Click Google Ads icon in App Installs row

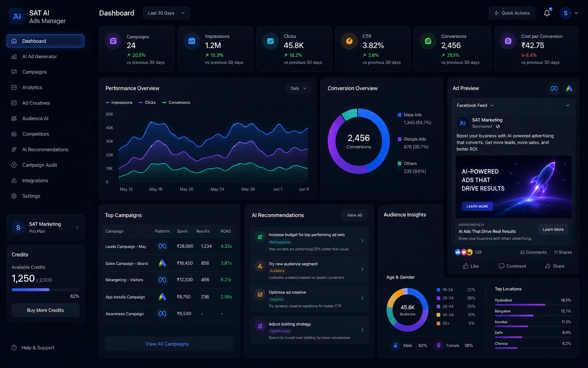pyautogui.click(x=162, y=297)
